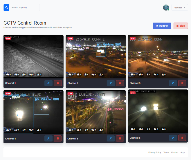The image size is (191, 160).
Task: Open the Contact footer link
Action: 174,152
